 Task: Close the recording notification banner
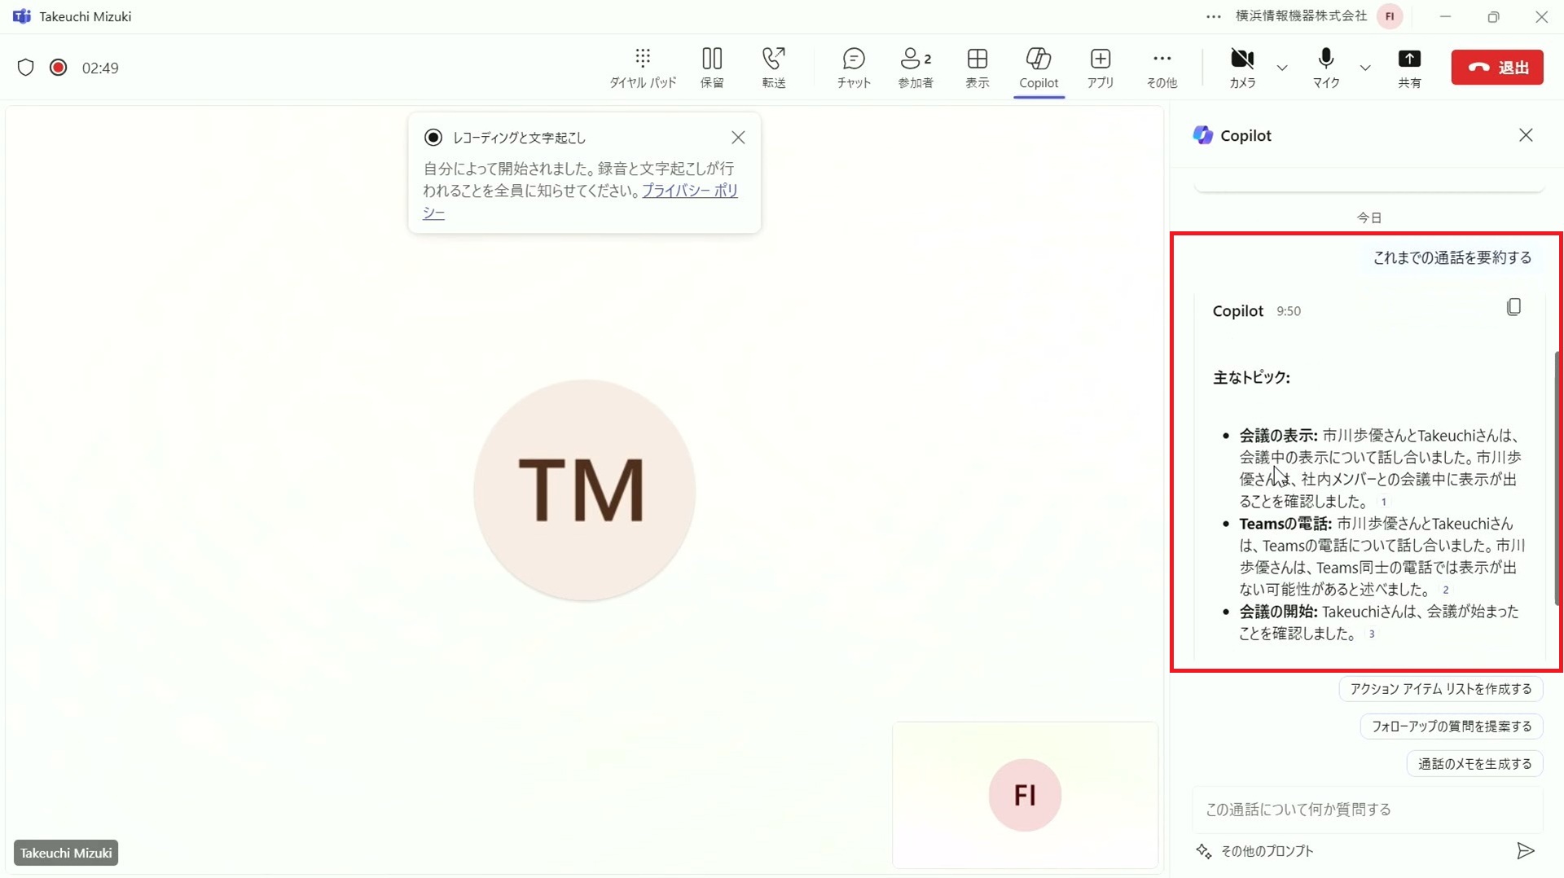click(x=738, y=138)
